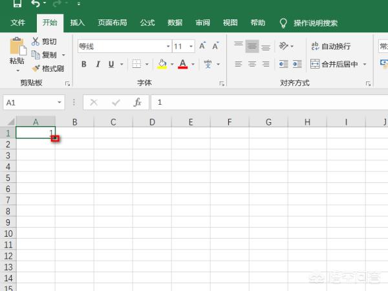Toggle Wrap Text (自动换行)
Image resolution: width=388 pixels, height=291 pixels.
(x=331, y=46)
